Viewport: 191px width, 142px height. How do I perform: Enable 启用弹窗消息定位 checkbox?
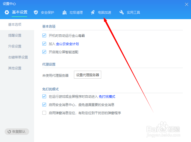click(44, 113)
